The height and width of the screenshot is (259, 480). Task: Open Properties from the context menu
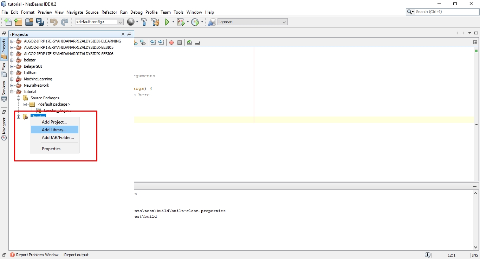[52, 148]
